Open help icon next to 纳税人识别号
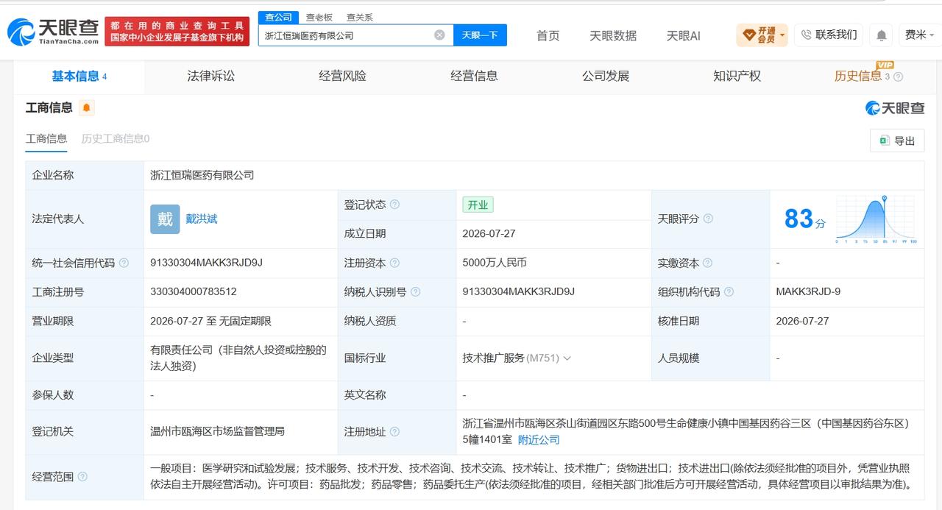The width and height of the screenshot is (942, 510). coord(416,292)
